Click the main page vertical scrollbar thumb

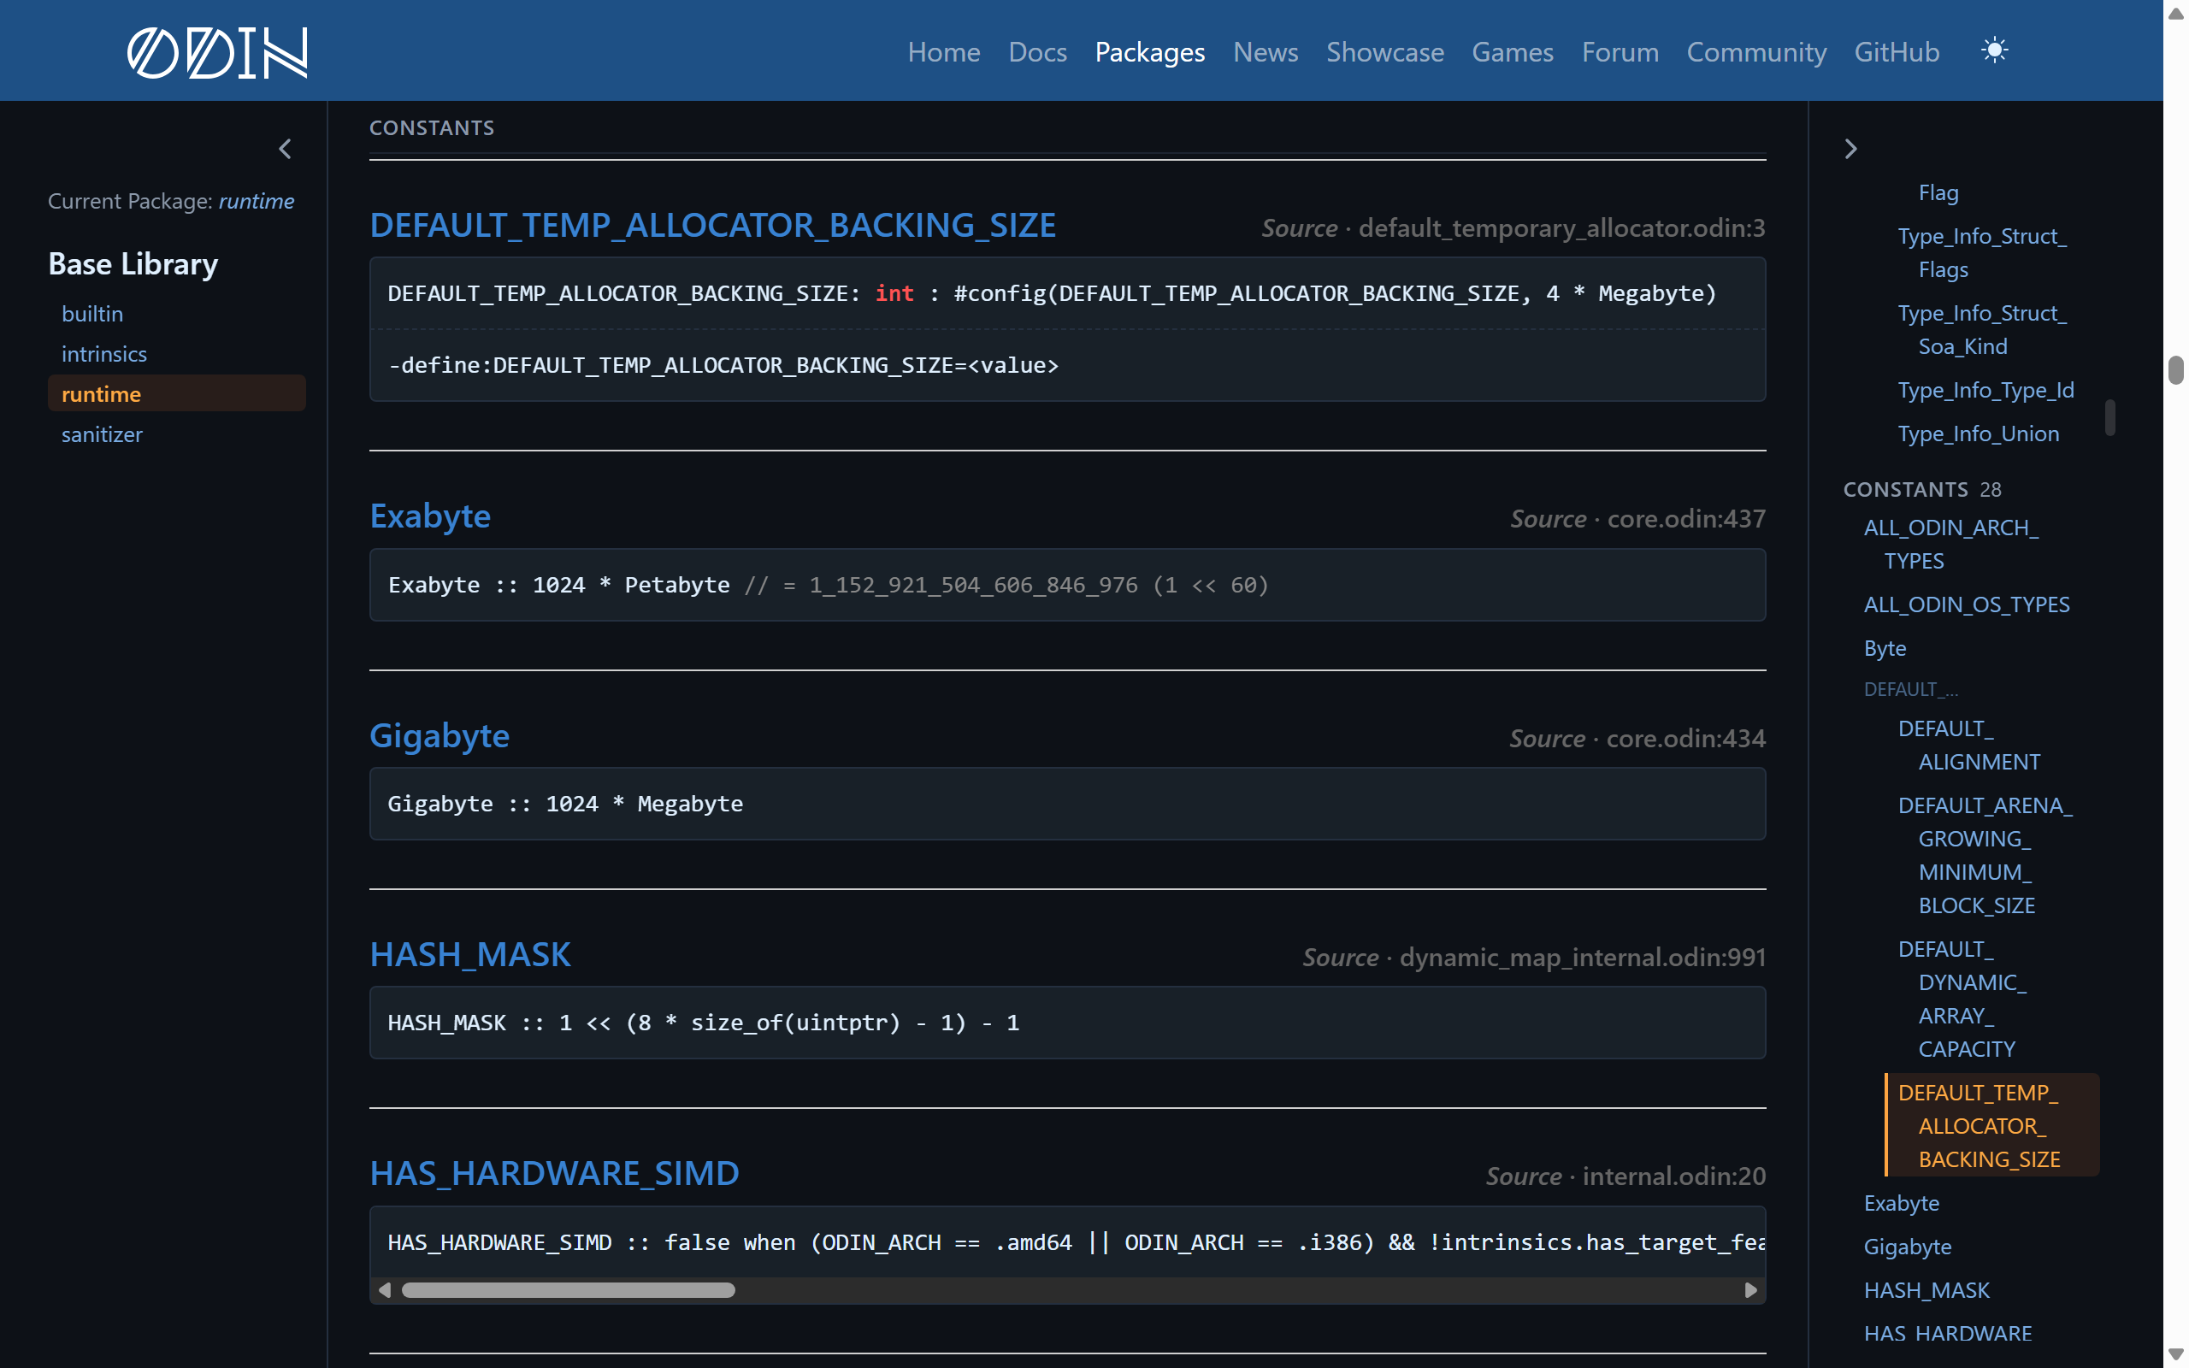(2175, 371)
